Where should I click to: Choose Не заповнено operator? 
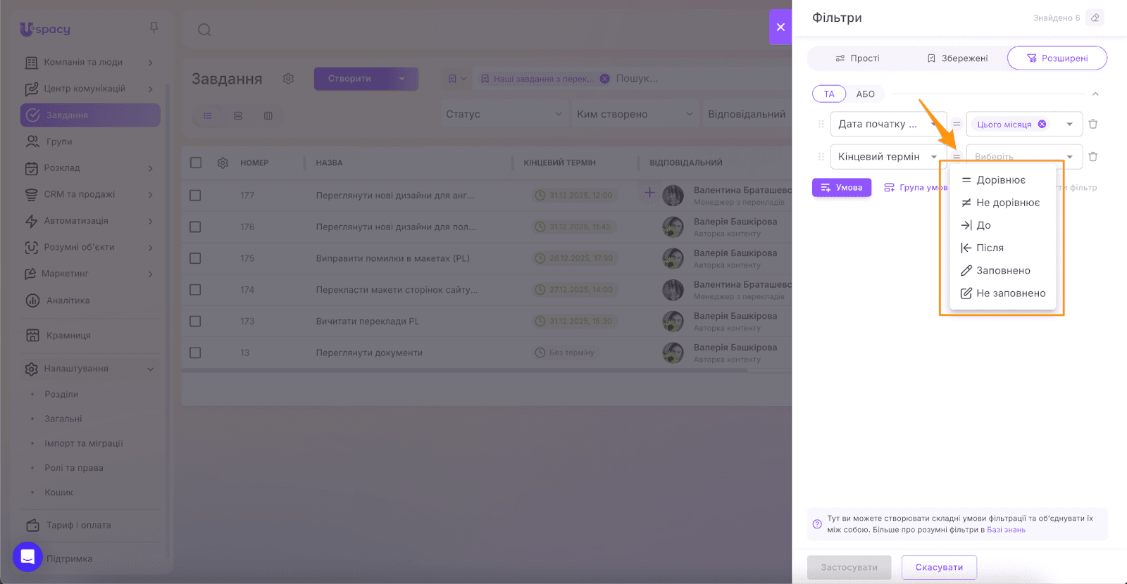(x=1002, y=293)
